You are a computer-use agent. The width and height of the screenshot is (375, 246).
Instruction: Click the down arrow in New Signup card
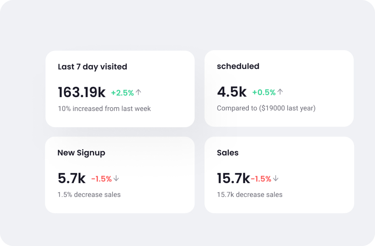point(116,178)
